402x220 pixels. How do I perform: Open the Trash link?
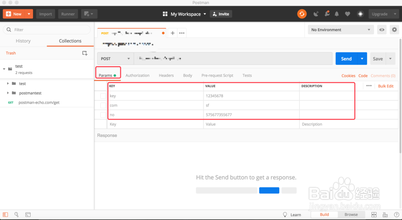pos(11,53)
